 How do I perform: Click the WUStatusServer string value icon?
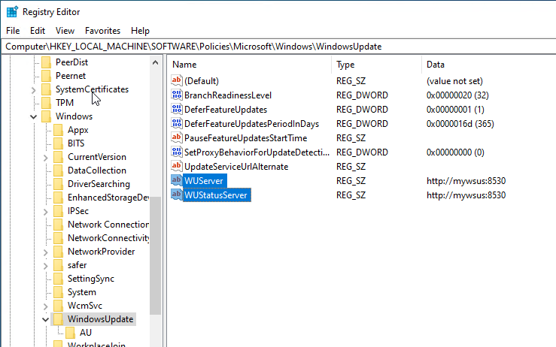pyautogui.click(x=177, y=195)
